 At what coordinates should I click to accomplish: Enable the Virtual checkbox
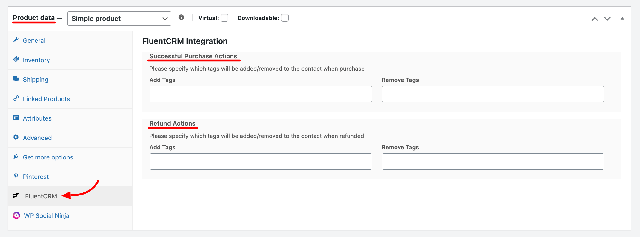[224, 18]
